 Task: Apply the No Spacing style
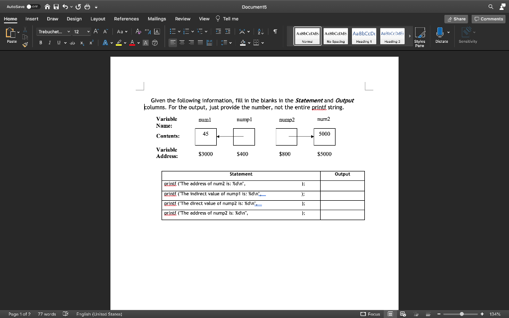coord(336,36)
